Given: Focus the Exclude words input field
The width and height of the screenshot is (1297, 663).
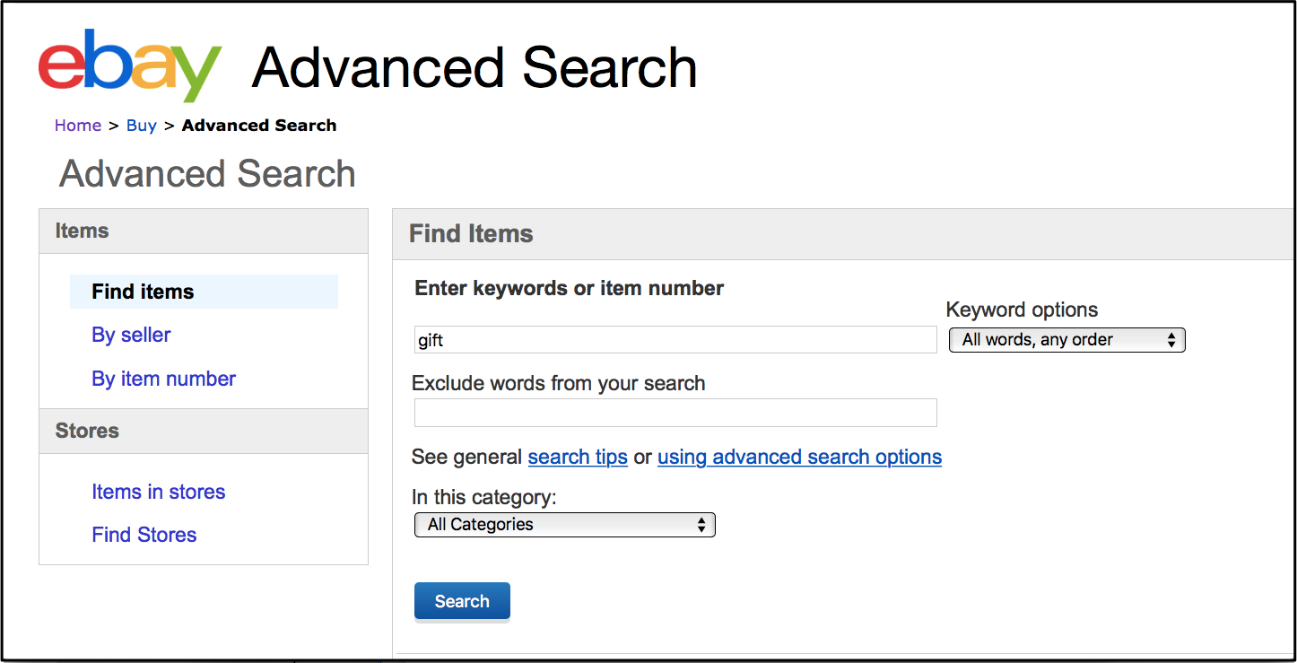Looking at the screenshot, I should (675, 413).
